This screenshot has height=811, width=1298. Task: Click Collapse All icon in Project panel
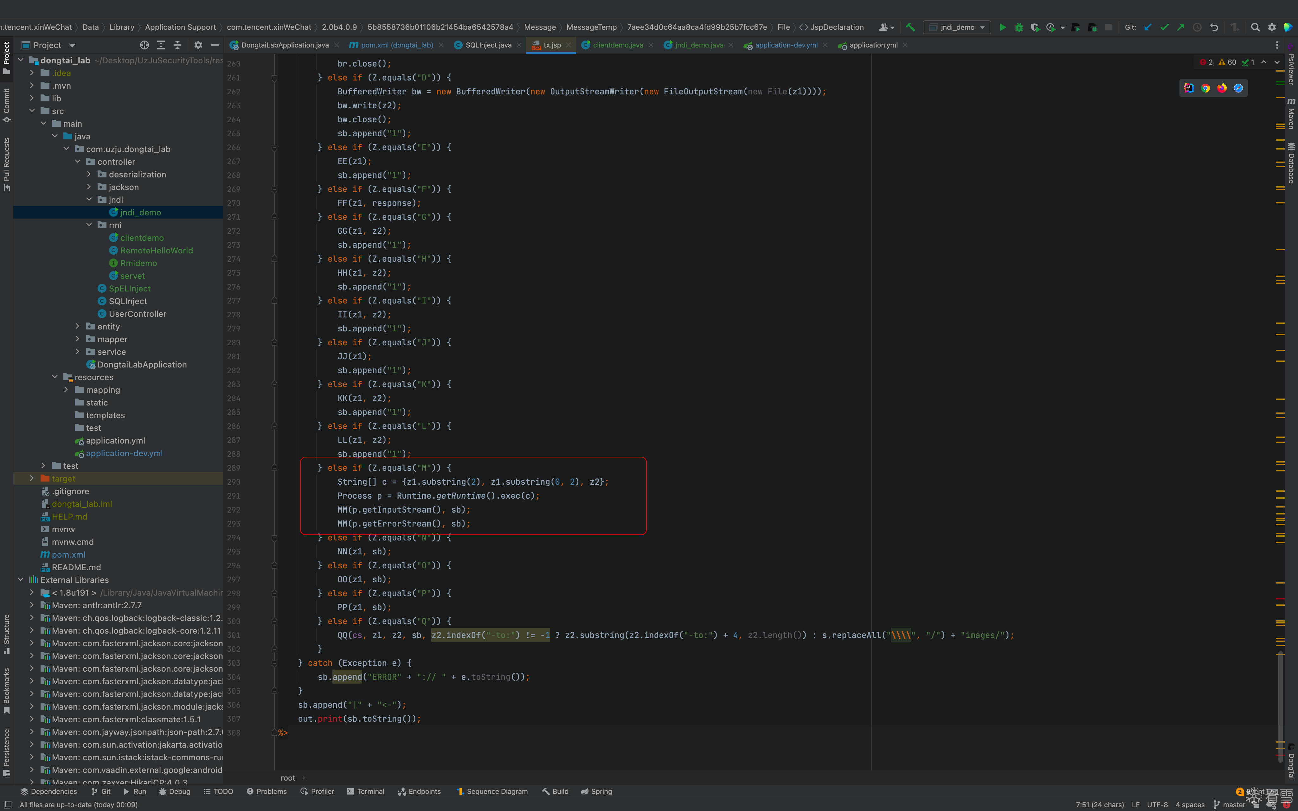coord(177,45)
